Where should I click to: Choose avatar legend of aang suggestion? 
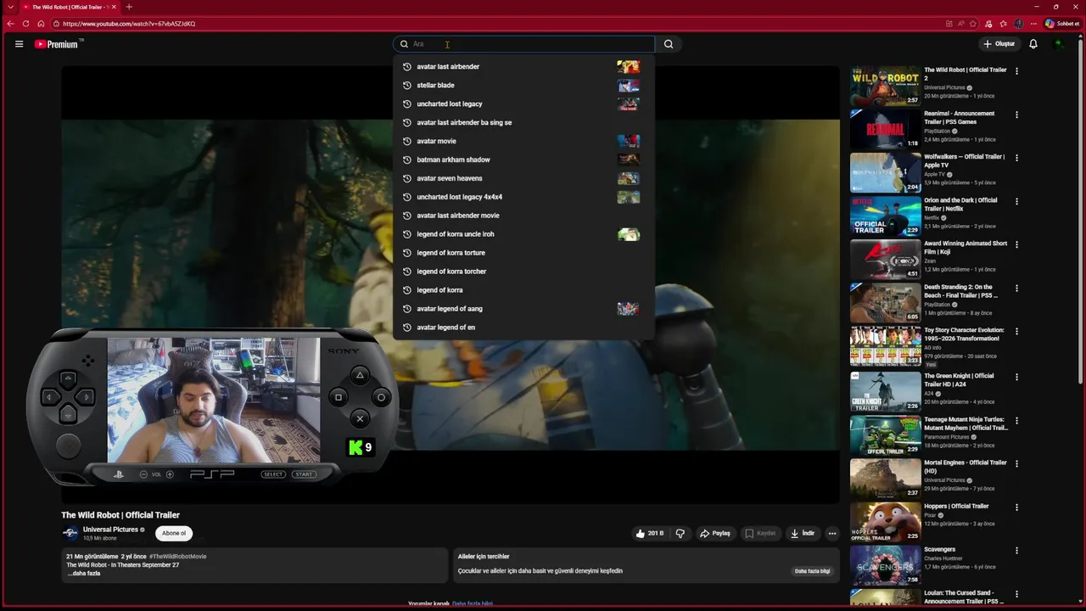[x=523, y=309]
